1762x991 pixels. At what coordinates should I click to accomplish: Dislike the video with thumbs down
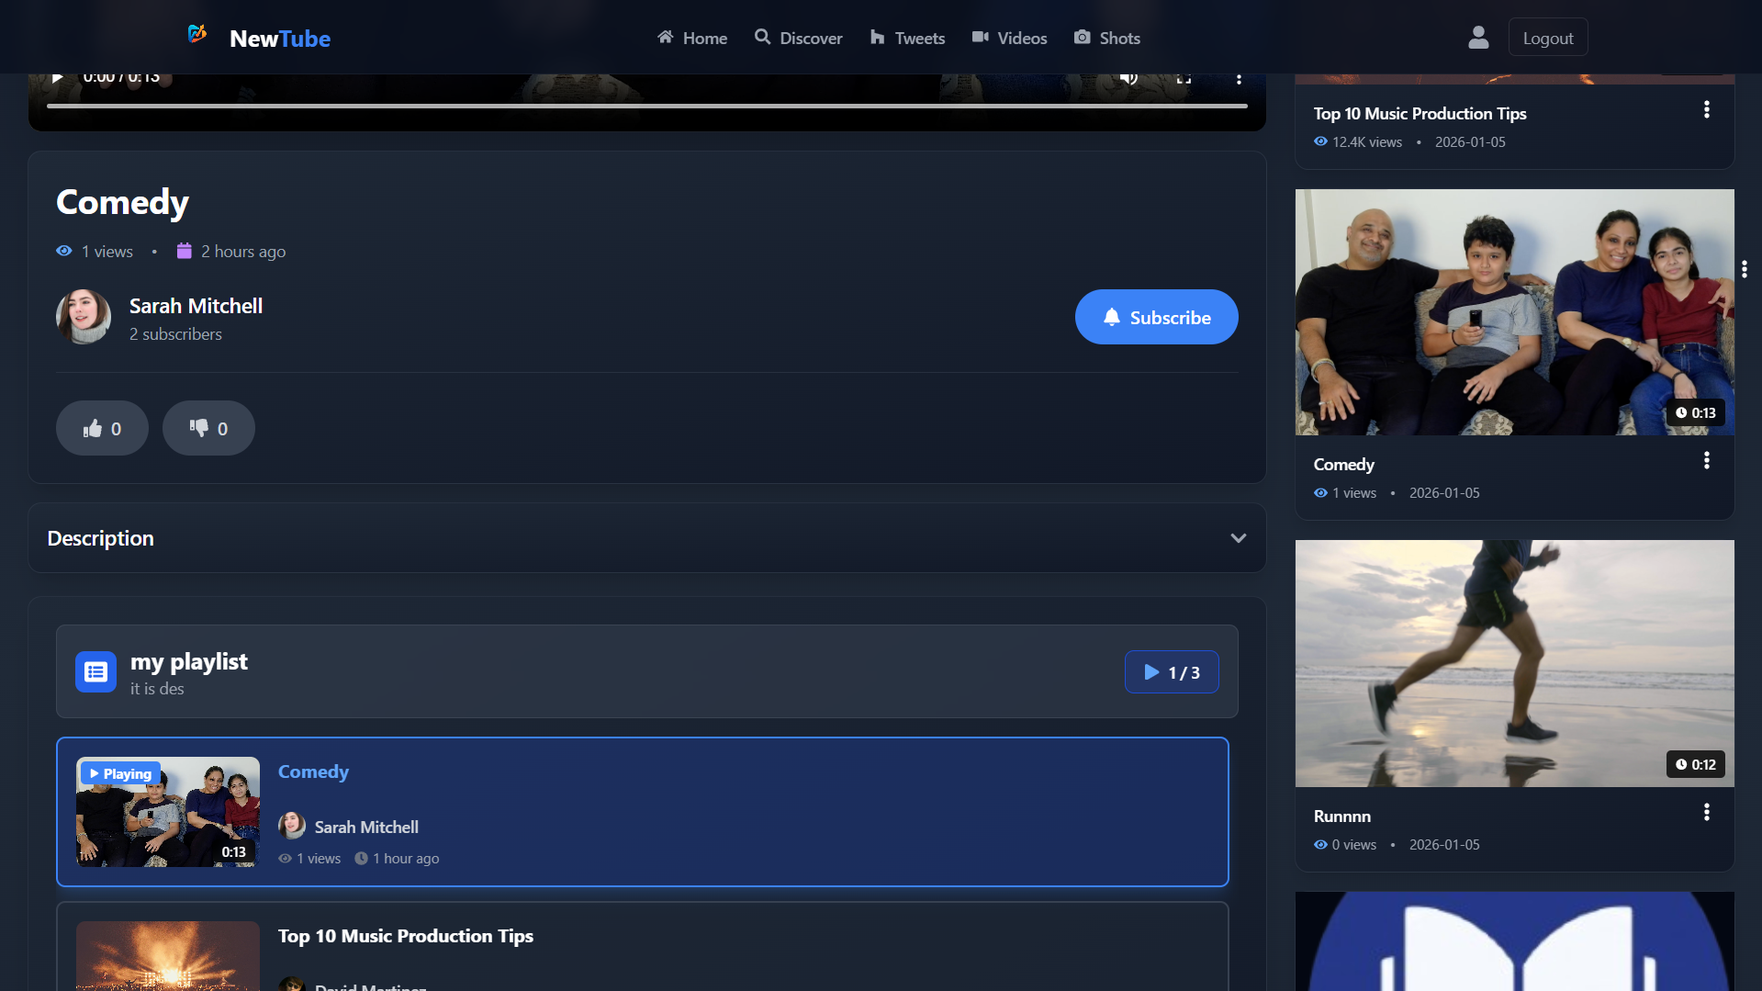(208, 428)
